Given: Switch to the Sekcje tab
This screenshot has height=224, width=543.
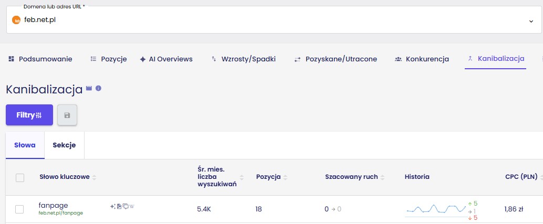Looking at the screenshot, I should (64, 145).
